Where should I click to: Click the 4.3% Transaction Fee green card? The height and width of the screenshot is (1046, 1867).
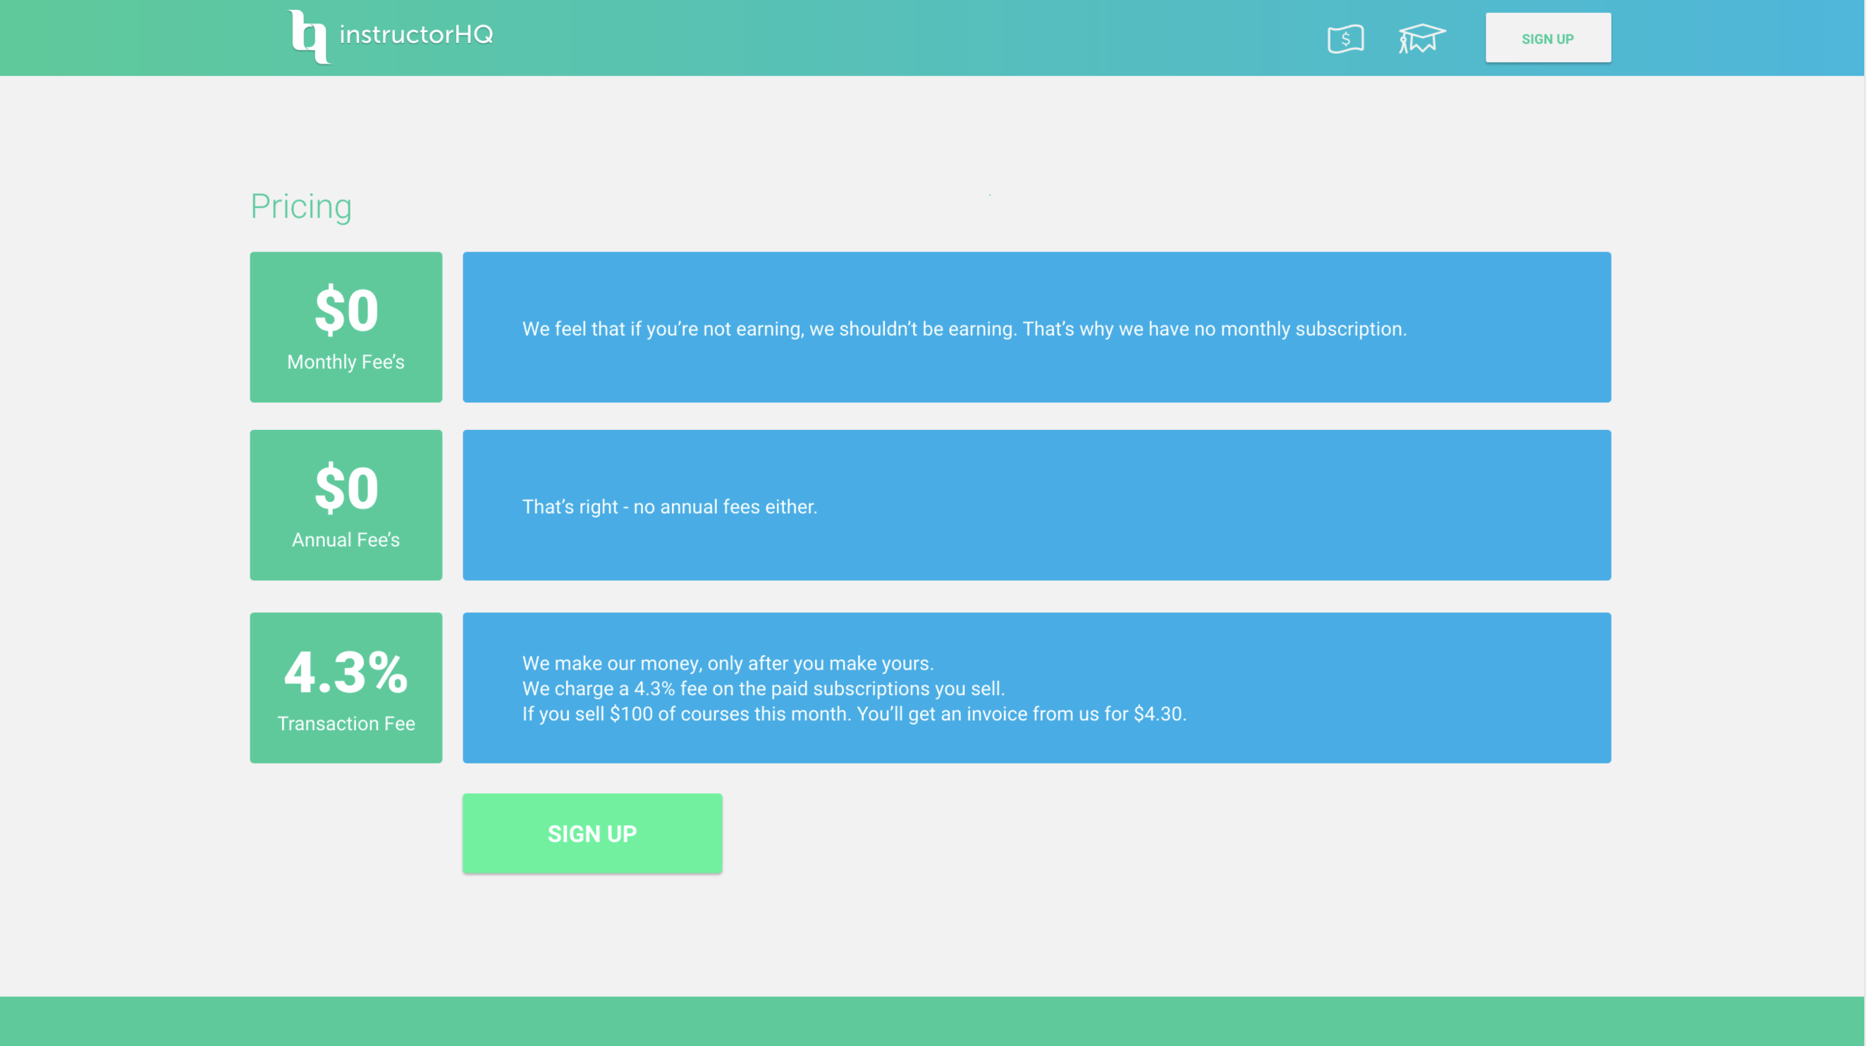pos(345,687)
